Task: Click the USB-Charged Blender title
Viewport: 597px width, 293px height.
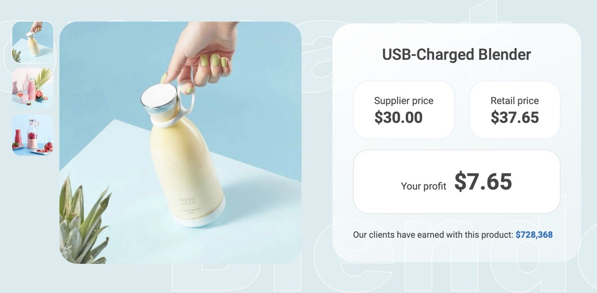Action: [457, 55]
